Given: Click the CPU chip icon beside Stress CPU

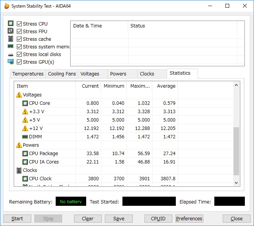Looking at the screenshot, I should tap(11, 24).
